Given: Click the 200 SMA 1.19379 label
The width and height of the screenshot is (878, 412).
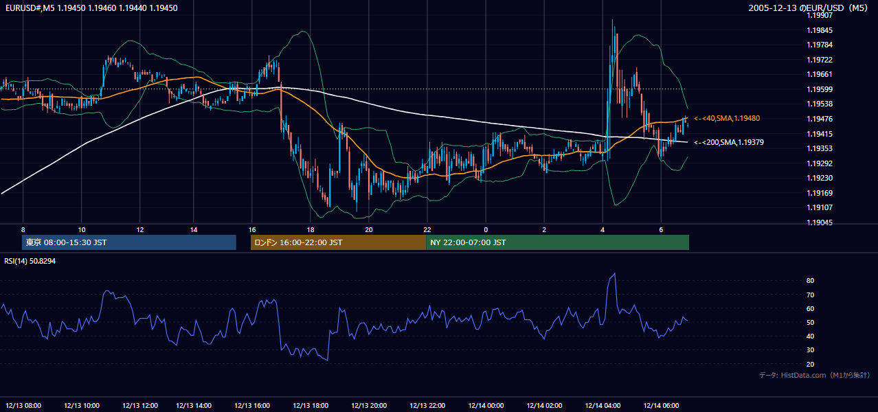Looking at the screenshot, I should 730,143.
